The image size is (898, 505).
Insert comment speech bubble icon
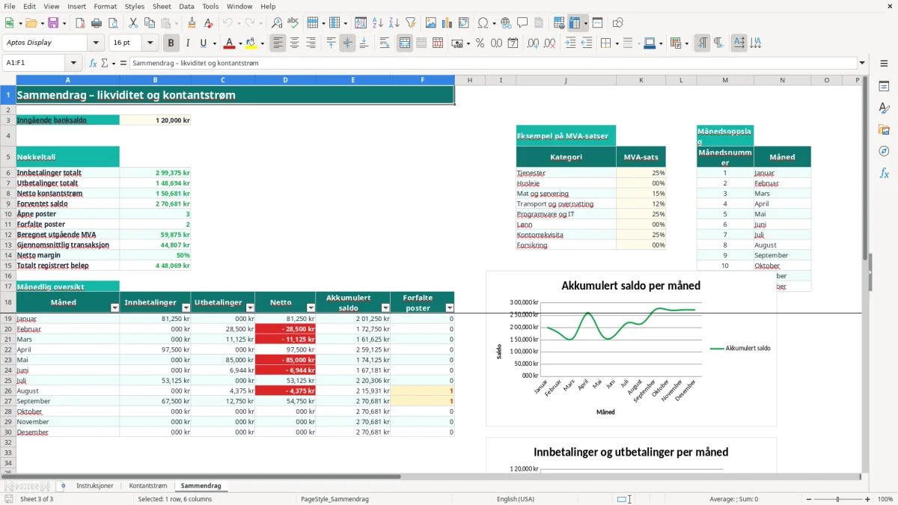(522, 23)
